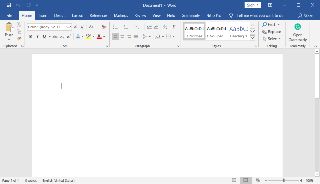Switch to Read Mode view
The width and height of the screenshot is (320, 184).
pos(234,180)
